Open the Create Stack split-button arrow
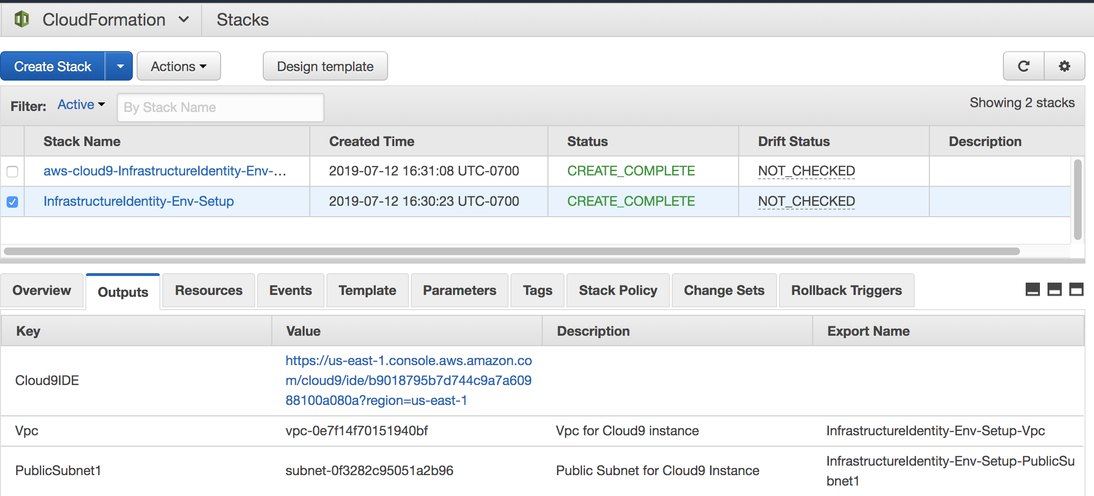Screen dimensions: 1094x496 click(x=119, y=66)
